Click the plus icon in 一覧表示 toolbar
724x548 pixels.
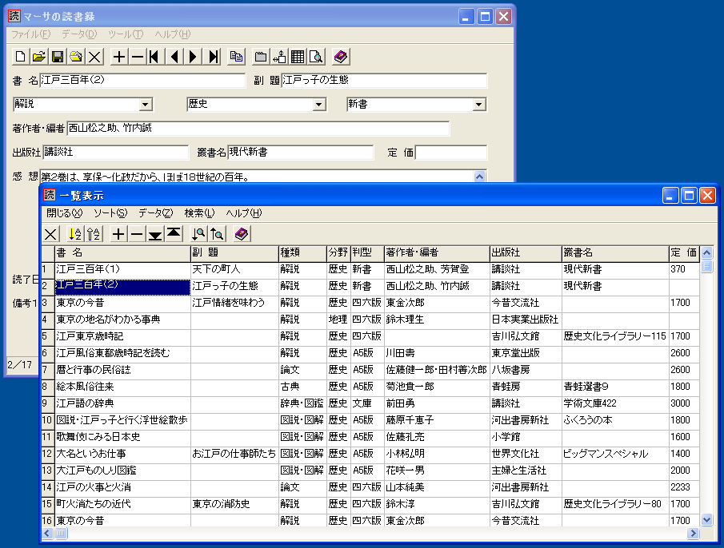[118, 234]
